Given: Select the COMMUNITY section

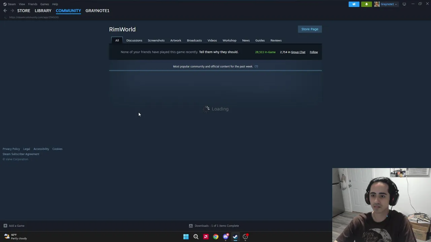Looking at the screenshot, I should 68,11.
